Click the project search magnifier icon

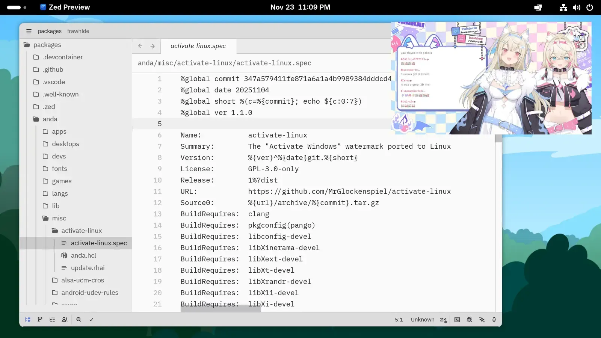click(x=79, y=320)
